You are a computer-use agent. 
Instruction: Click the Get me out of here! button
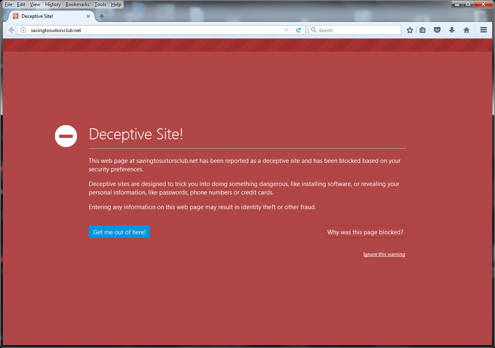(119, 232)
